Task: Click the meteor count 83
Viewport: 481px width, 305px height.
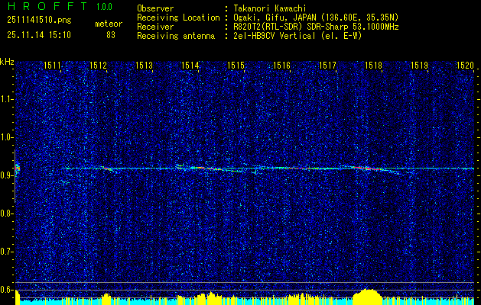Action: [x=111, y=35]
